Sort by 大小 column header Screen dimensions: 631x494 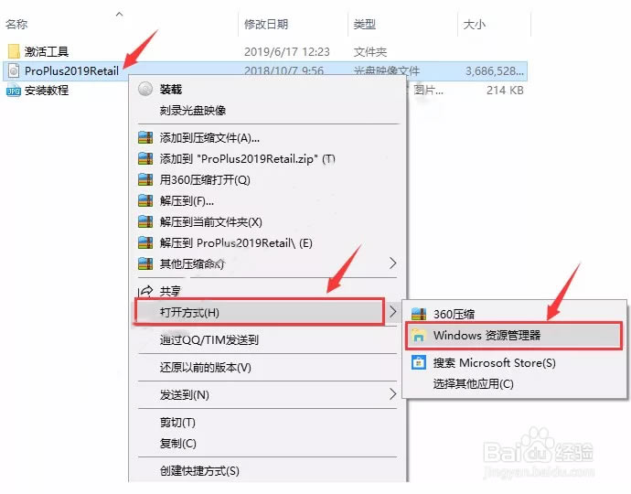pos(475,24)
